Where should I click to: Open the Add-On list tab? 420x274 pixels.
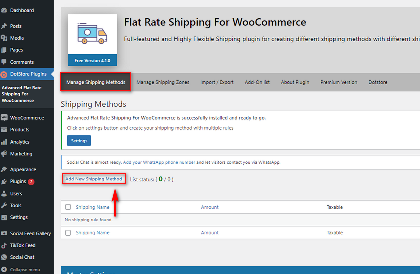(x=257, y=82)
